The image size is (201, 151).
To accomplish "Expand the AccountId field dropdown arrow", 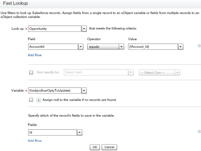I will [81, 47].
